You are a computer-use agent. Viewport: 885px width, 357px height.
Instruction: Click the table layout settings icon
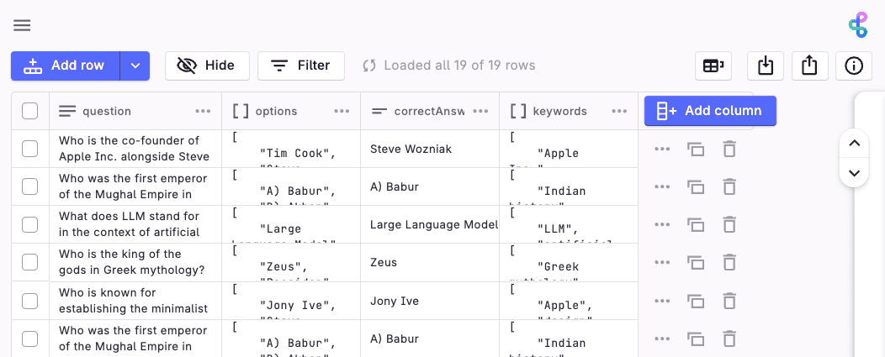click(x=714, y=66)
